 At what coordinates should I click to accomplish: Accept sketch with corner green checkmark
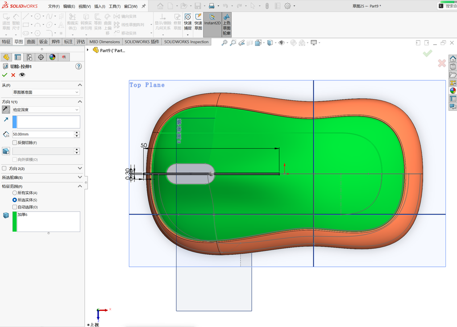428,54
